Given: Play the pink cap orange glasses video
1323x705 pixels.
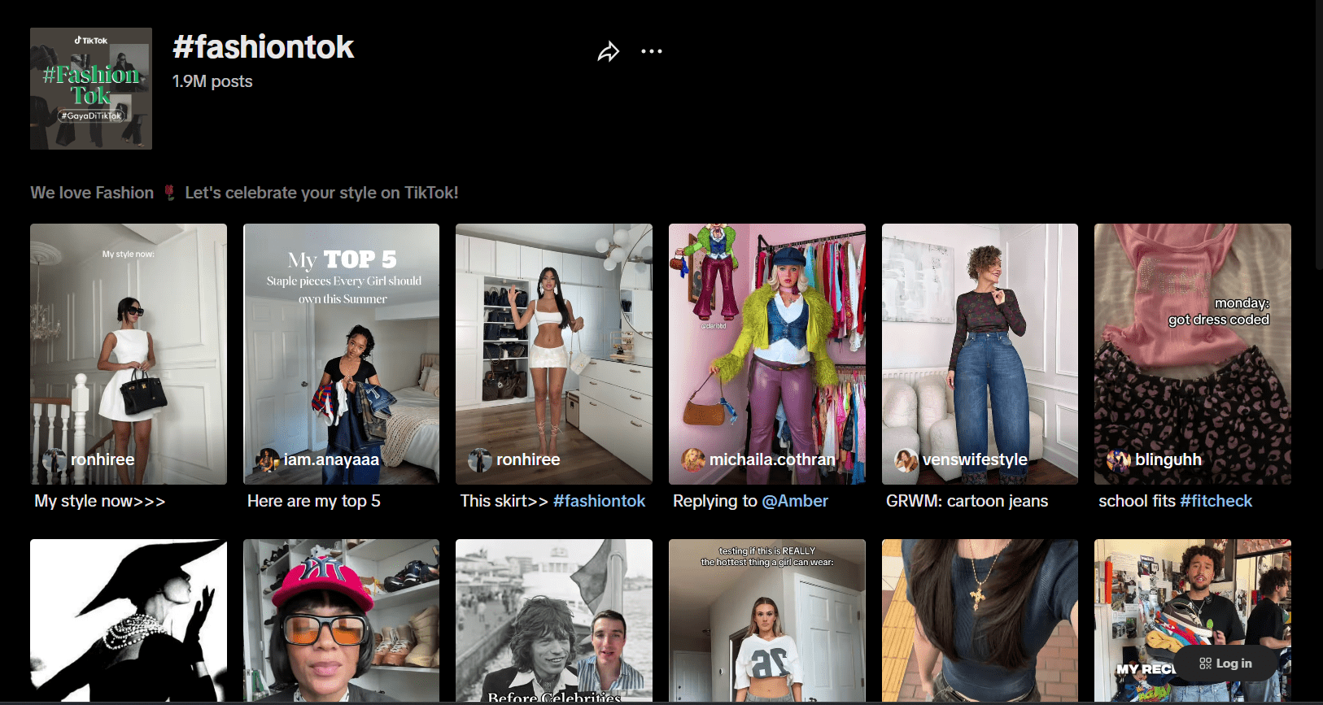Looking at the screenshot, I should 341,620.
